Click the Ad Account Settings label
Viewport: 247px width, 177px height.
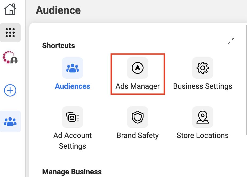click(73, 141)
